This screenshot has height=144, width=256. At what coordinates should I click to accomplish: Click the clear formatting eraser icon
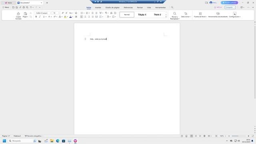click(x=76, y=13)
